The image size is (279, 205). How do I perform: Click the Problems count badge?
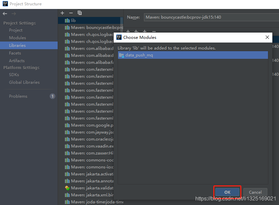pos(52,96)
